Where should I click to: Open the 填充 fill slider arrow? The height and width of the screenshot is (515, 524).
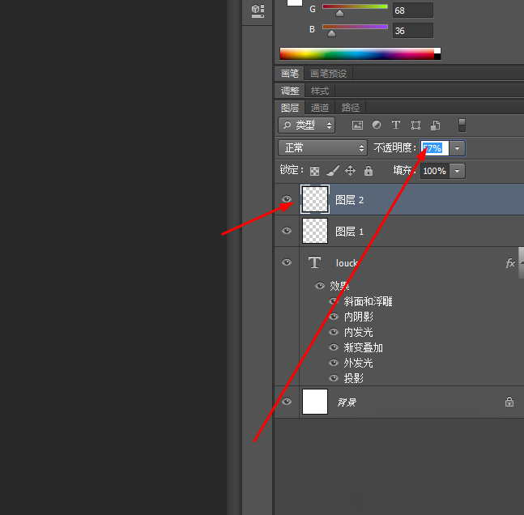[x=457, y=171]
